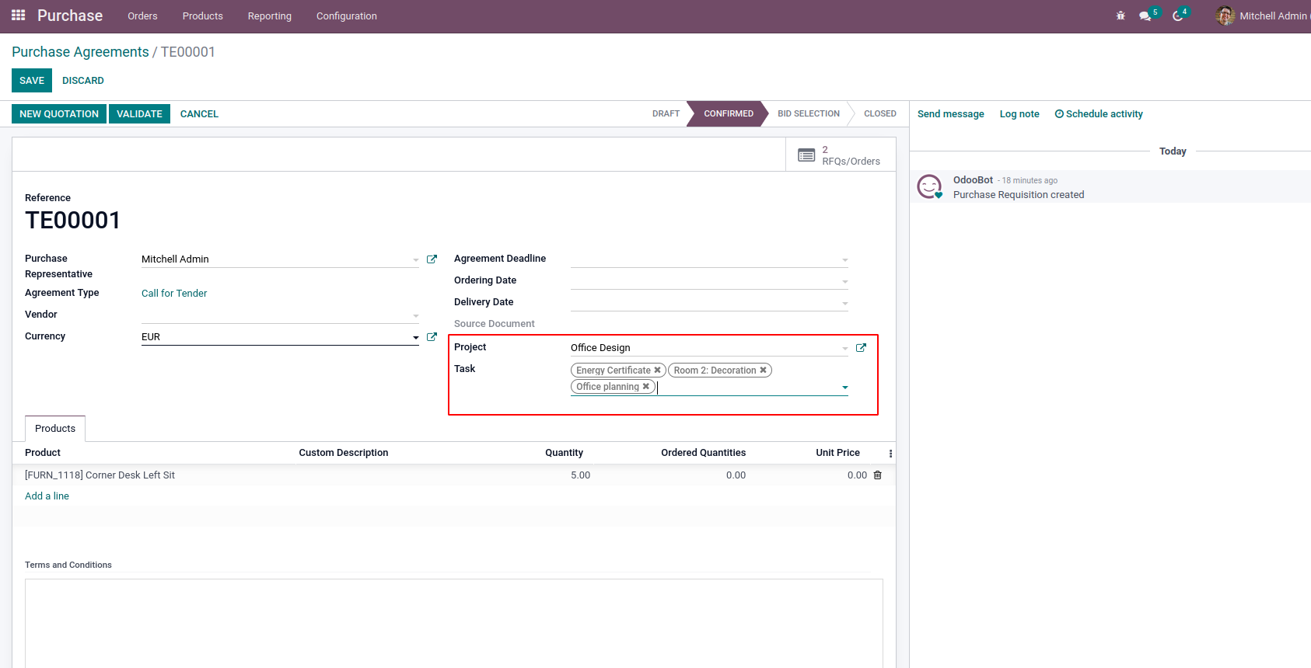The width and height of the screenshot is (1311, 668).
Task: Open the activities clock icon
Action: pyautogui.click(x=1178, y=16)
